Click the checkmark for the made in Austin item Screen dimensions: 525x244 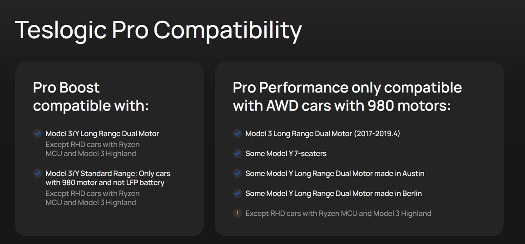[237, 173]
